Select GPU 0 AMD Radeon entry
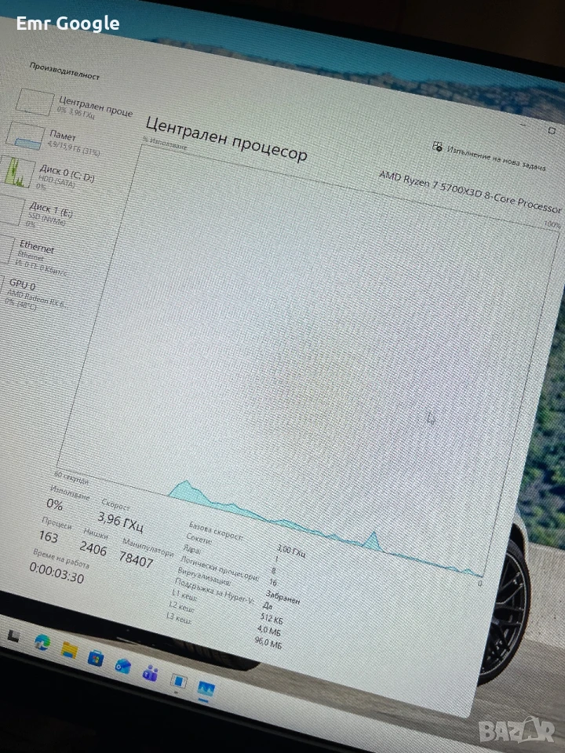This screenshot has height=753, width=565. [x=35, y=293]
